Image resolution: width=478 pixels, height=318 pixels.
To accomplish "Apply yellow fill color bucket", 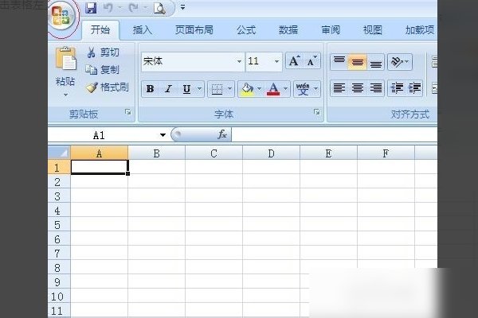I will click(247, 89).
